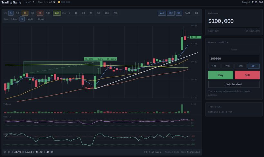Click the 'Level 1' label

click(30, 2)
